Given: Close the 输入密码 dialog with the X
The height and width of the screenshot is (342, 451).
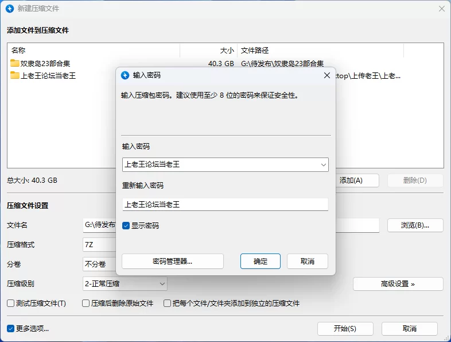Looking at the screenshot, I should click(x=327, y=75).
